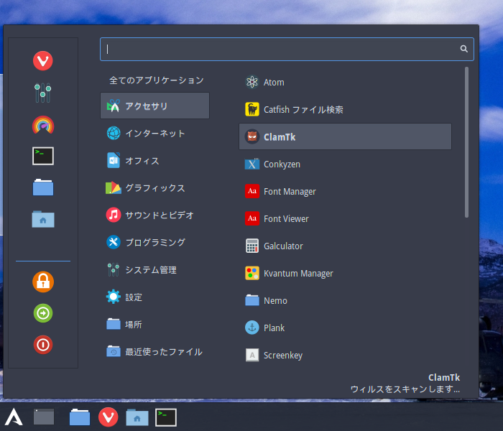Select the アクセサリ category
Viewport: 503px width, 431px height.
point(155,106)
